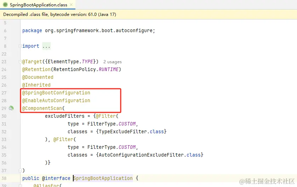
Task: Click the @Inherited annotation
Action: (x=36, y=85)
